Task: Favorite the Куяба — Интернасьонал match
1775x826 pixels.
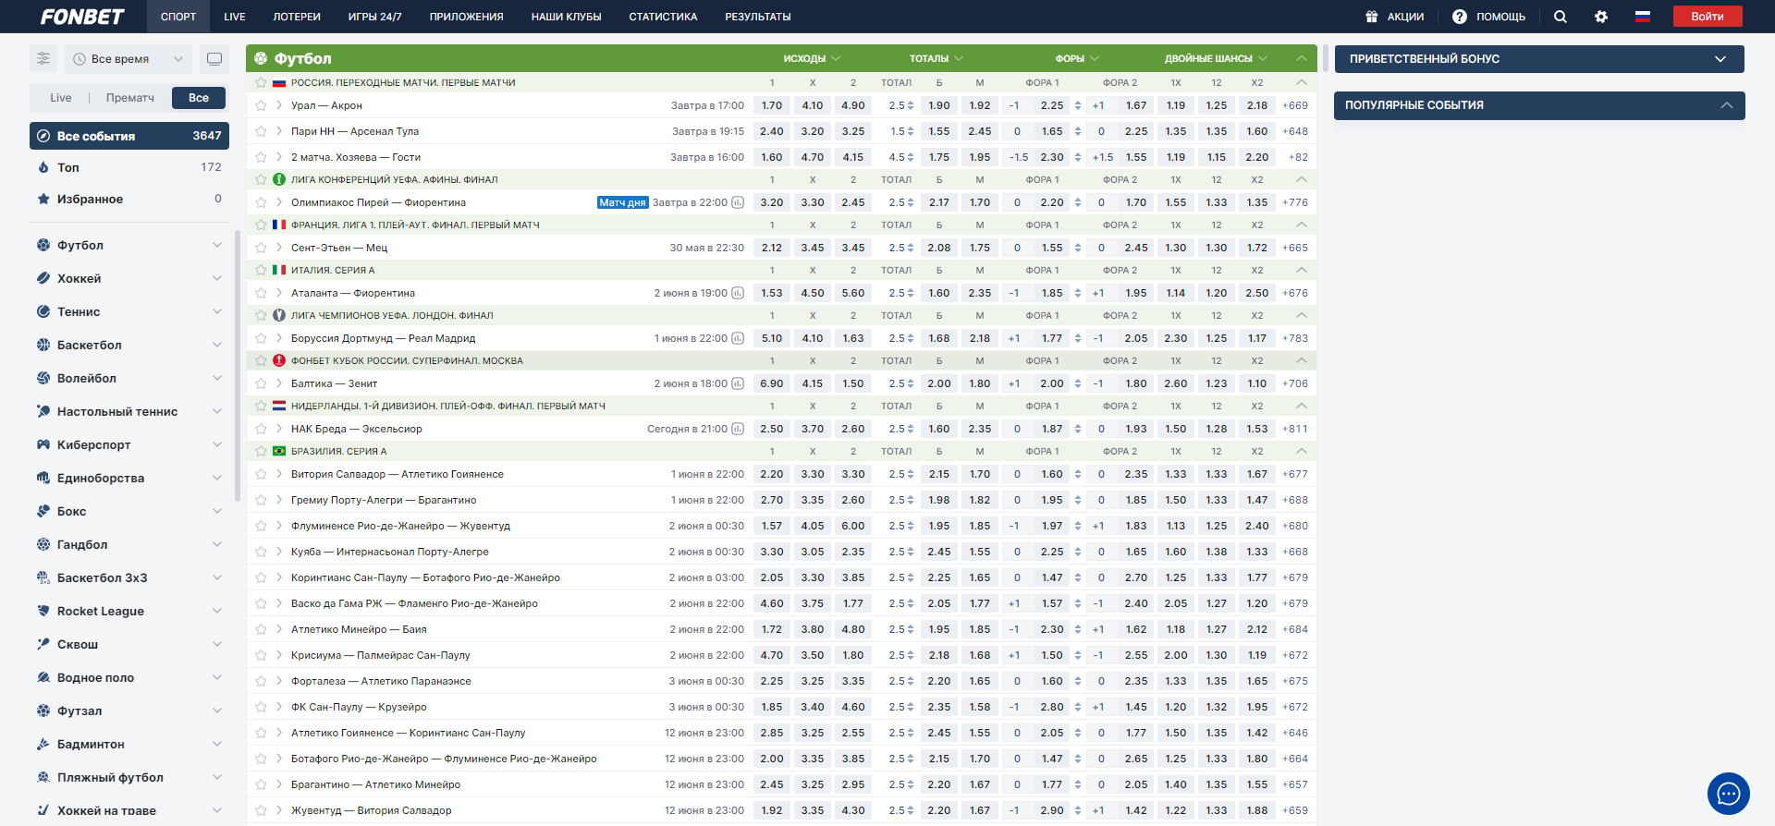Action: (262, 552)
